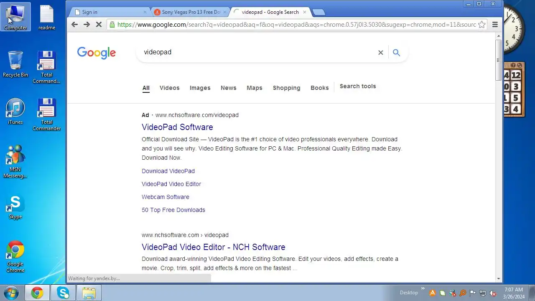535x301 pixels.
Task: Click the Google search input field
Action: 257,52
